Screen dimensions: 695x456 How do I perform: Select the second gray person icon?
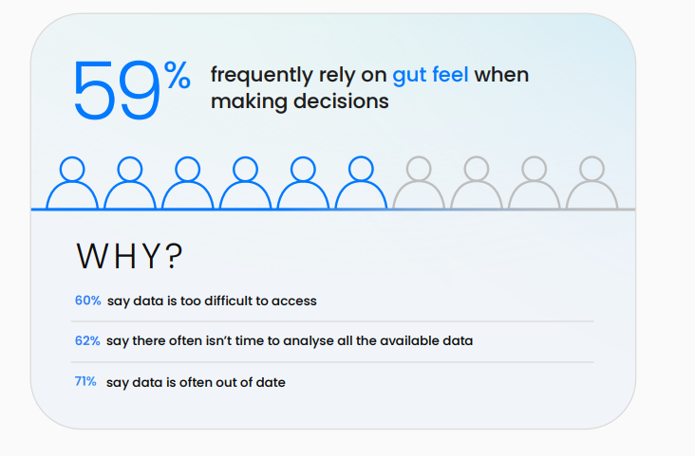coord(477,183)
